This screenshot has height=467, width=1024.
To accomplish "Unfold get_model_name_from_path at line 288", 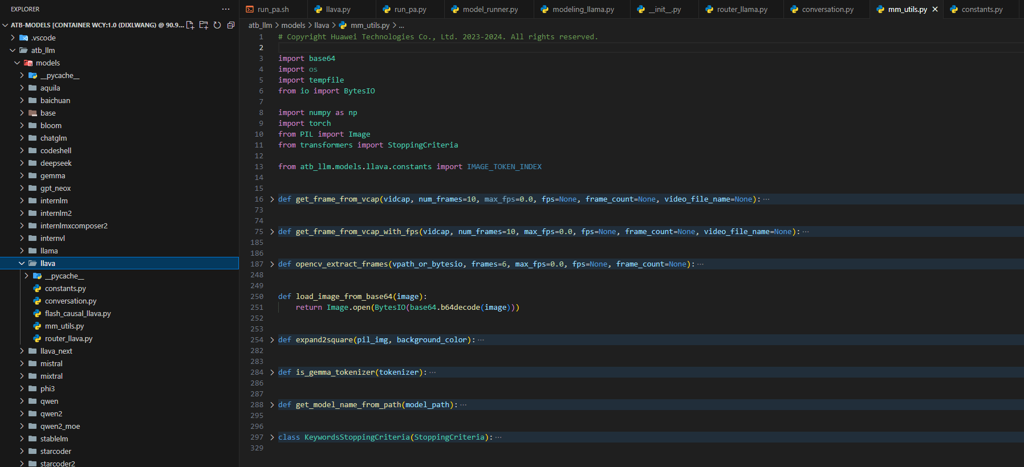I will click(272, 405).
